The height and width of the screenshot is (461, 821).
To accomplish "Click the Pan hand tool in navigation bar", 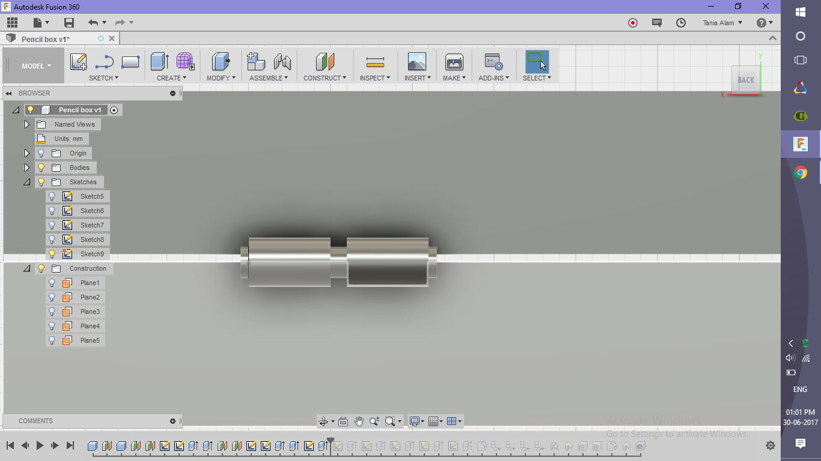I will (359, 421).
